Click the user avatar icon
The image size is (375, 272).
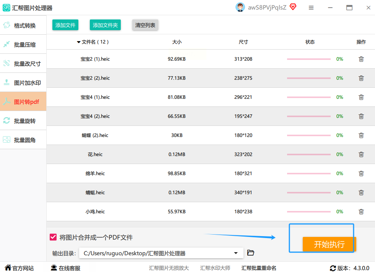[240, 8]
